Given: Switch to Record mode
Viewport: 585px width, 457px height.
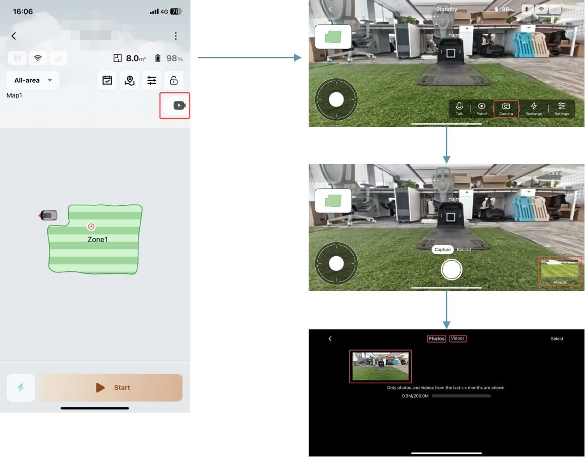Looking at the screenshot, I should [464, 250].
